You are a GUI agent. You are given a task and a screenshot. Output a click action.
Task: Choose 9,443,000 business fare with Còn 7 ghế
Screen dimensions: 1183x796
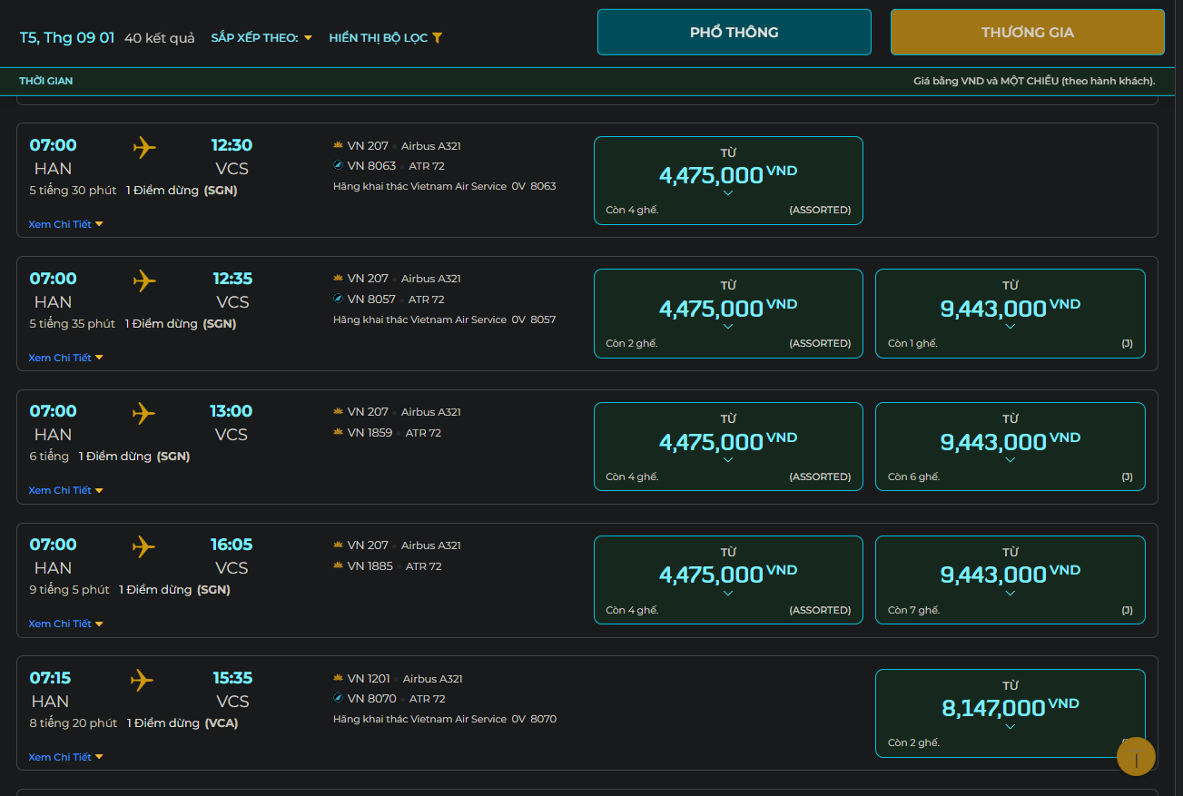(1010, 580)
